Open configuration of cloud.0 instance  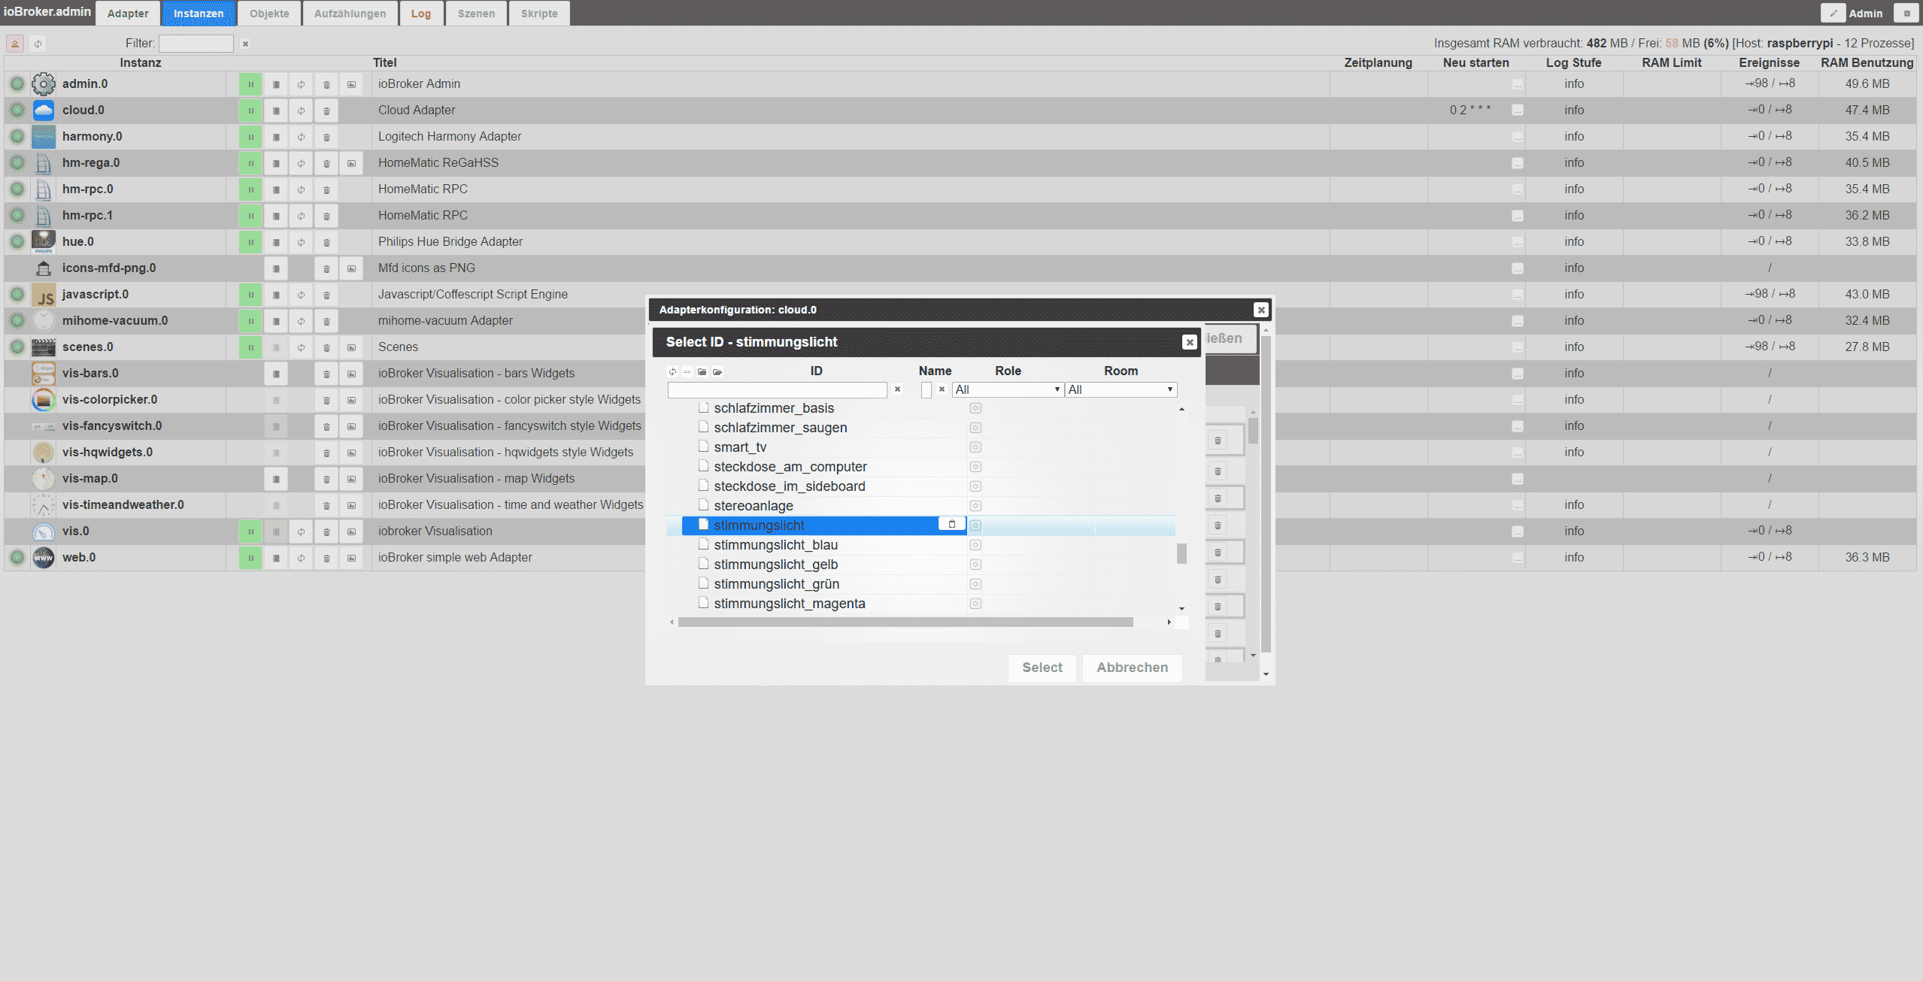click(x=276, y=111)
